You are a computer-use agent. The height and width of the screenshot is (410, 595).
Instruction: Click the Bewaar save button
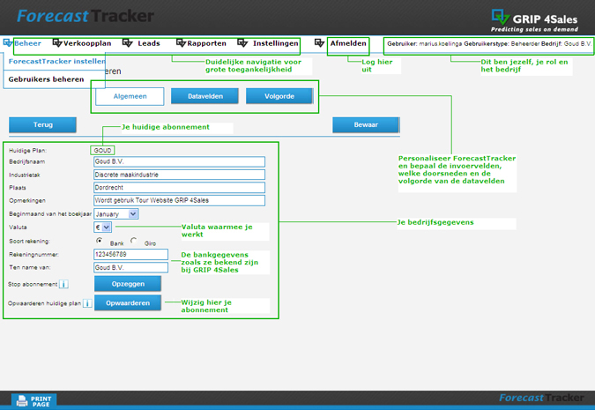(366, 125)
